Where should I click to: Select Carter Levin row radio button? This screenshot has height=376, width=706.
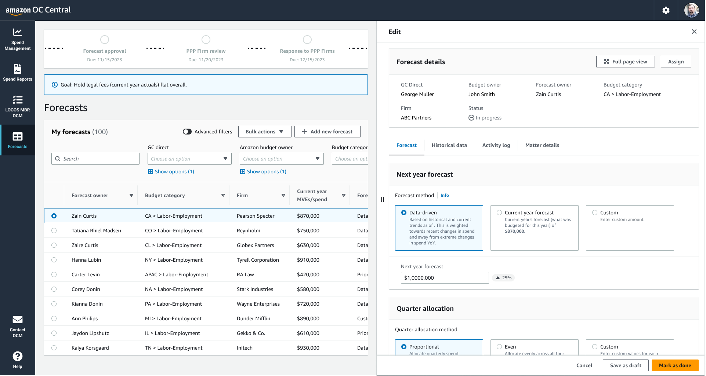[x=54, y=274]
